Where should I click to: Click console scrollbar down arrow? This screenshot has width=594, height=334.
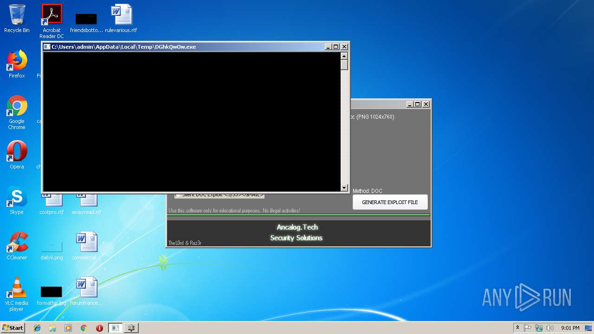pos(344,188)
